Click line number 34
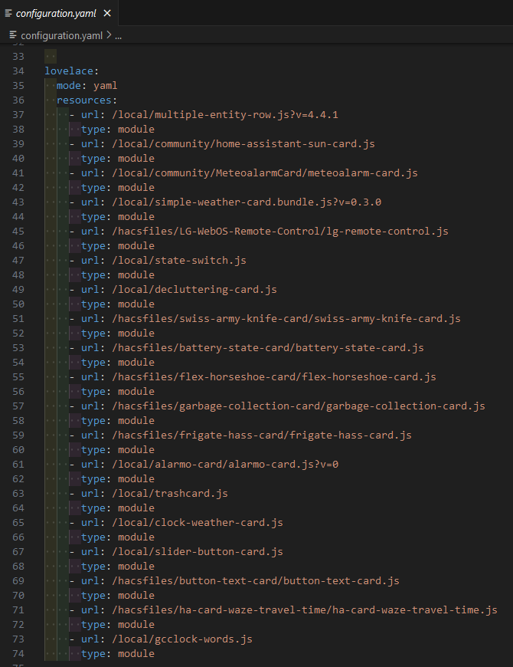The height and width of the screenshot is (667, 513). [18, 71]
